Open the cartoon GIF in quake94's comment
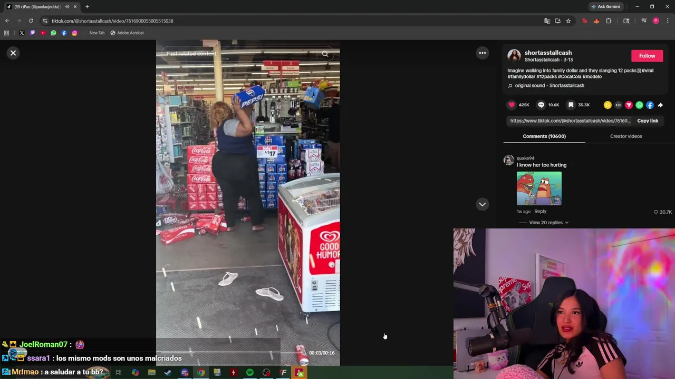675x379 pixels. pyautogui.click(x=539, y=188)
